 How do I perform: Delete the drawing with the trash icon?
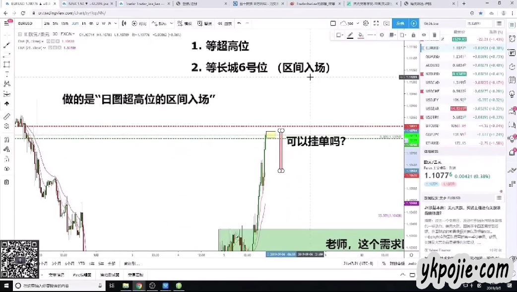pyautogui.click(x=435, y=35)
